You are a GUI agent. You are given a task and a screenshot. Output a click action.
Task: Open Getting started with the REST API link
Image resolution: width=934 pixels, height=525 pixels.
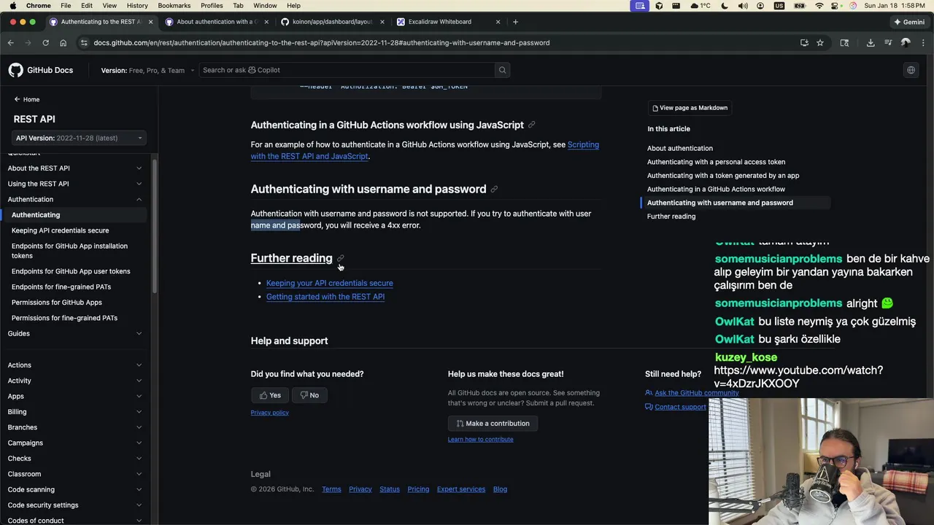(x=325, y=297)
